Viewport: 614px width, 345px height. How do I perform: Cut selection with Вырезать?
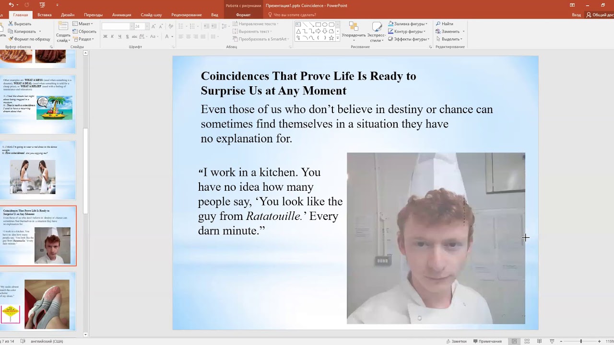point(20,23)
